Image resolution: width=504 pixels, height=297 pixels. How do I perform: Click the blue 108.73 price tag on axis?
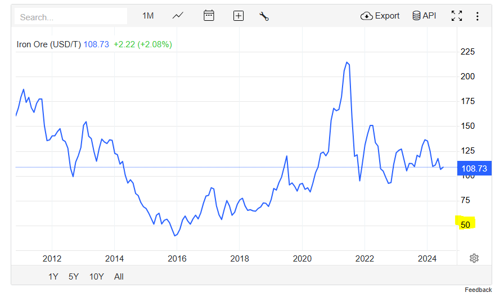tap(474, 168)
